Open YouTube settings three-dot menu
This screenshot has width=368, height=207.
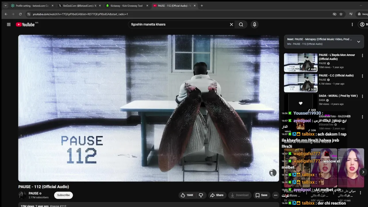pyautogui.click(x=352, y=24)
